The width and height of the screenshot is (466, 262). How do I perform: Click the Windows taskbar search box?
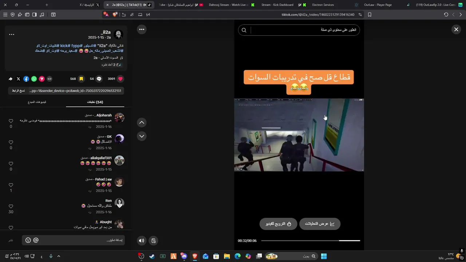coord(291,256)
